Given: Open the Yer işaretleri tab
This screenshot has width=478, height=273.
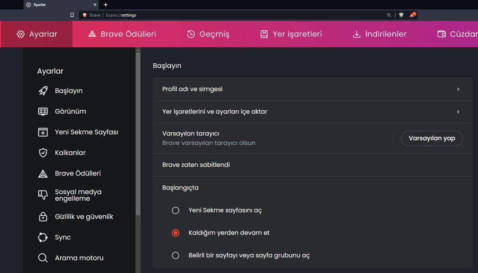Looking at the screenshot, I should tap(291, 34).
